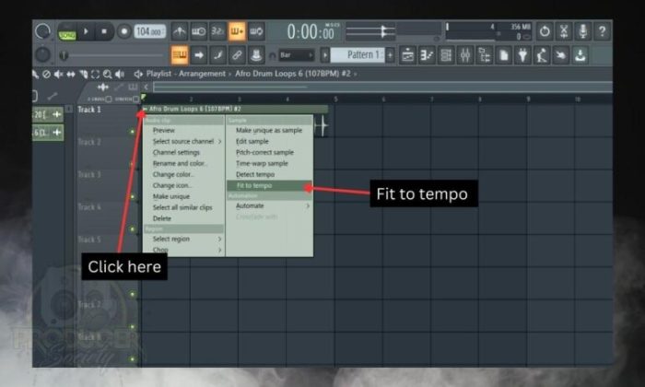
Task: Switch the SONG/pattern mode toggle
Action: point(66,31)
